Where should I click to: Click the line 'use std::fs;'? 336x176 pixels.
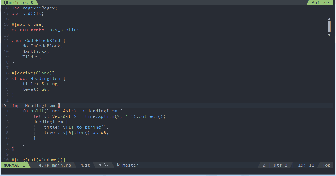28,14
